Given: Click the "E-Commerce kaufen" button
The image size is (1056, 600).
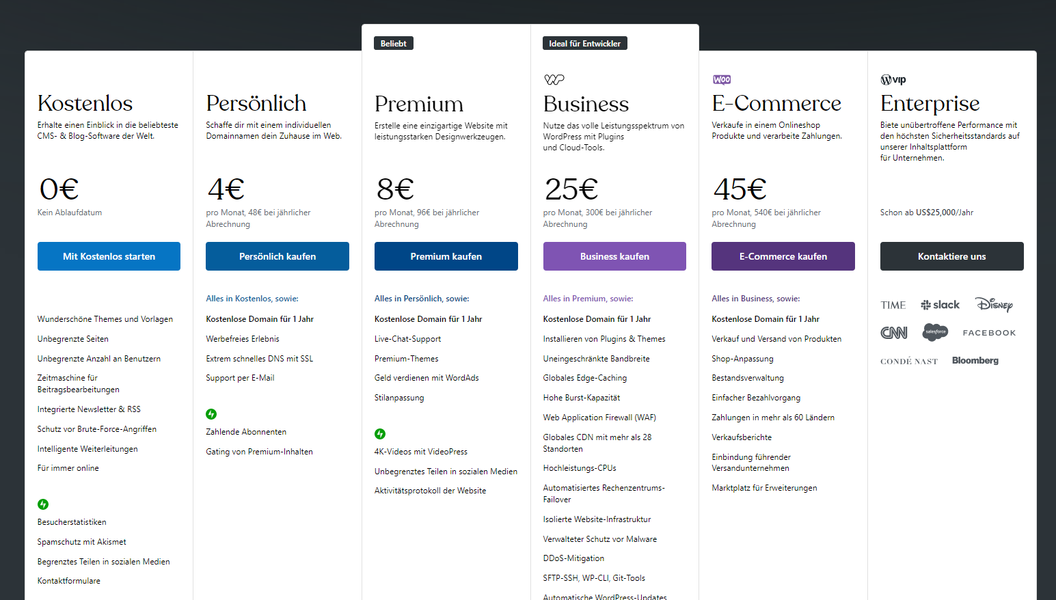Looking at the screenshot, I should coord(783,256).
